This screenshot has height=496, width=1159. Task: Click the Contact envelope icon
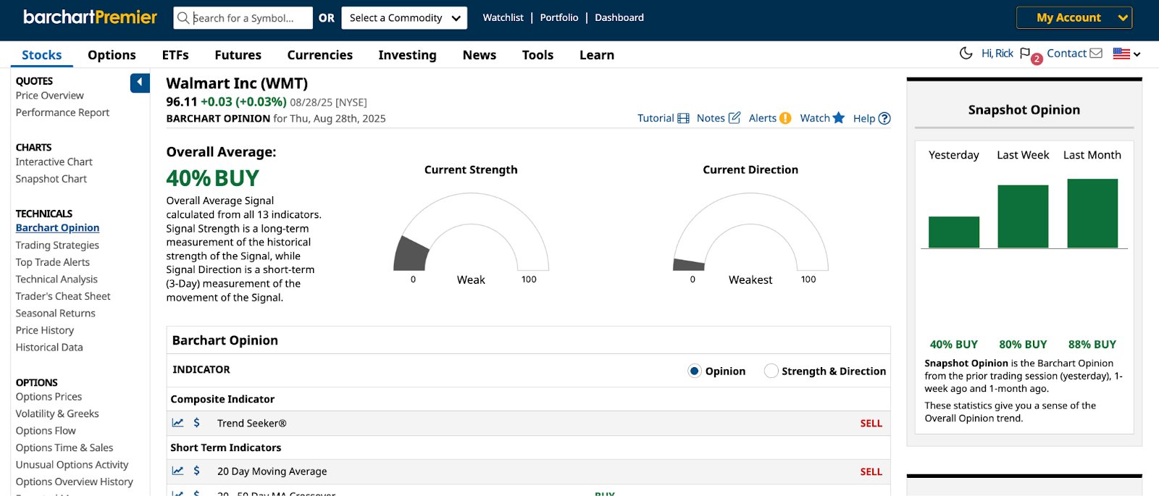(1096, 53)
